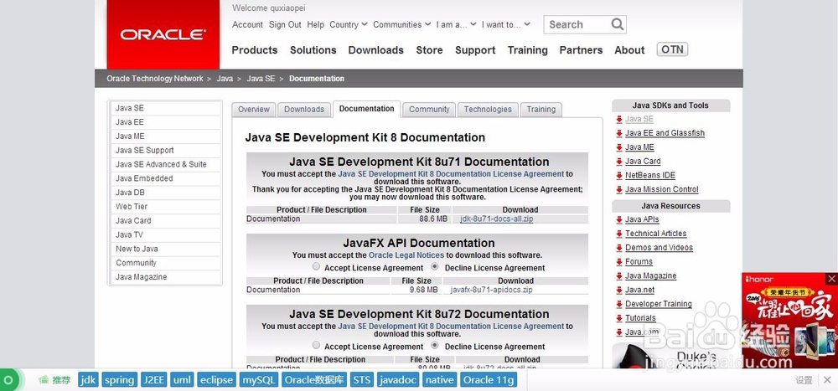Close the honor advertisement popup
The image size is (838, 391).
click(831, 278)
